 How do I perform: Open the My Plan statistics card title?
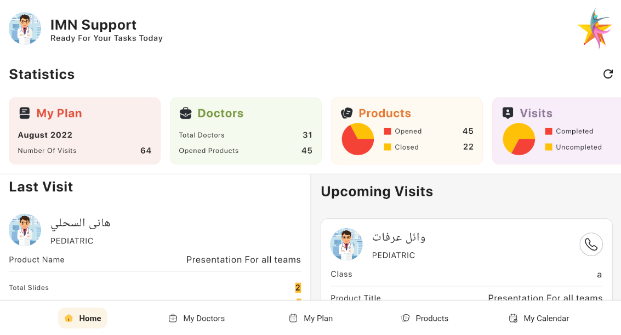pos(59,113)
